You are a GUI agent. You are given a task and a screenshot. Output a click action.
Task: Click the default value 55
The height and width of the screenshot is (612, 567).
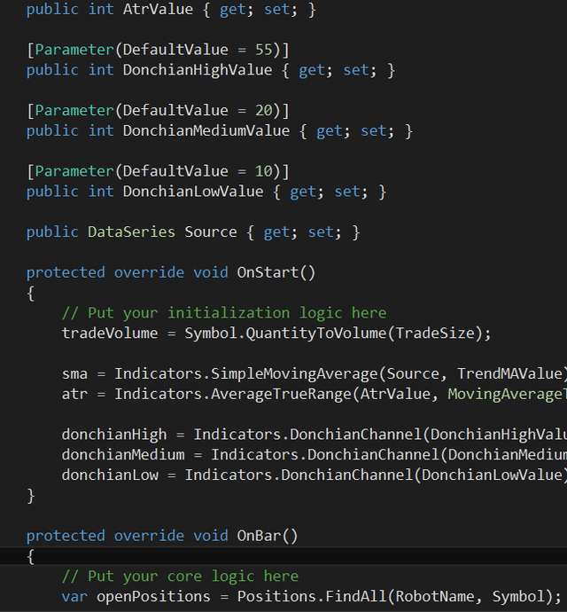[x=264, y=50]
